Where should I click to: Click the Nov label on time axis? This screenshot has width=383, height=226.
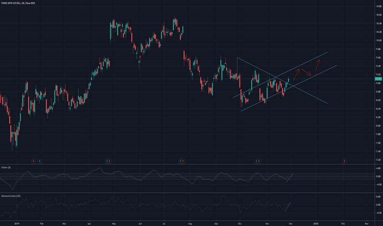tap(267, 224)
